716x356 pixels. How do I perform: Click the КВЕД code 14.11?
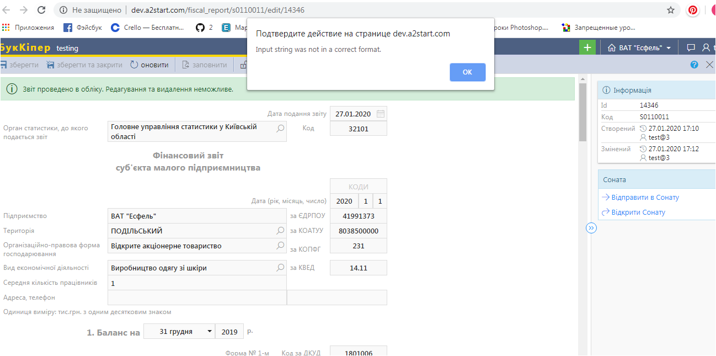click(359, 268)
